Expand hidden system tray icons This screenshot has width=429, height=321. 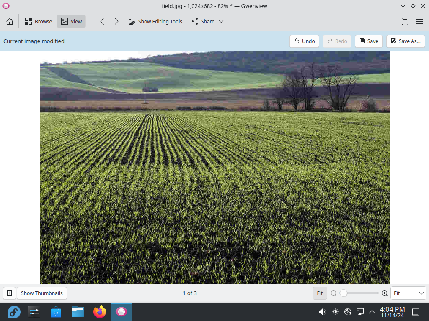[372, 312]
